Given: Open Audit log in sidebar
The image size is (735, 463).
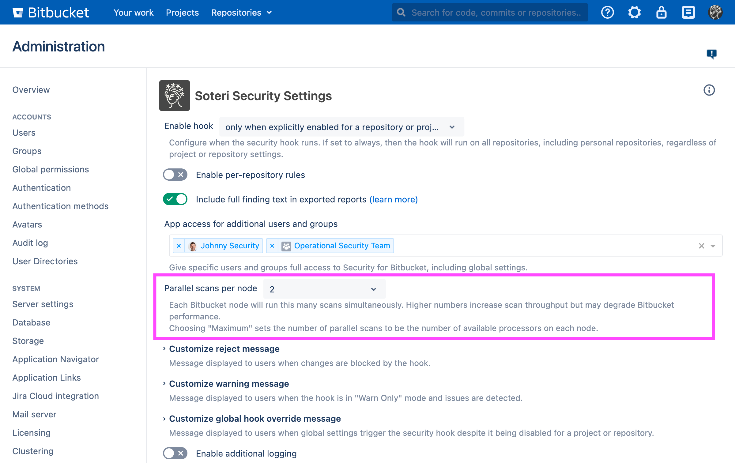Looking at the screenshot, I should [30, 243].
